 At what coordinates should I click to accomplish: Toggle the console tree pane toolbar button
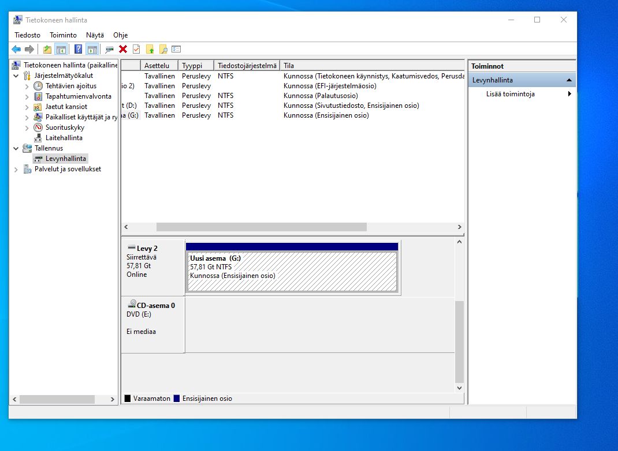[61, 50]
